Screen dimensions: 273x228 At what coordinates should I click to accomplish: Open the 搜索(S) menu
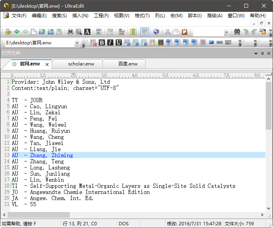click(59, 16)
